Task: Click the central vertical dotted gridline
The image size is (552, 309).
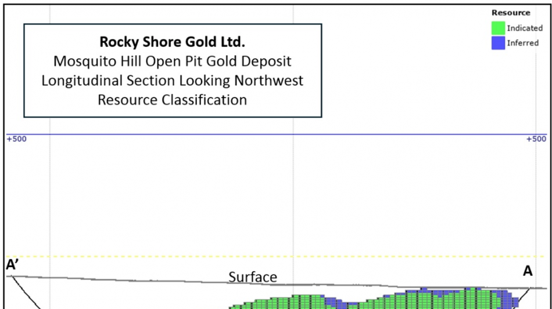Action: [293, 154]
